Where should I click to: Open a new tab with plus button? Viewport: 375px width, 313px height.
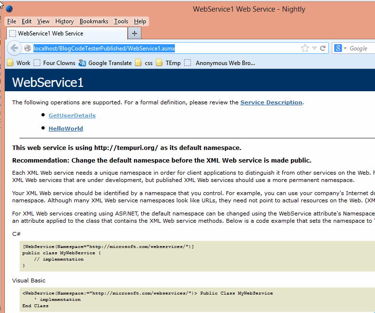pos(135,33)
